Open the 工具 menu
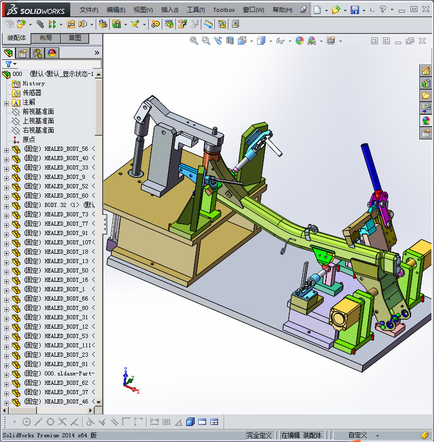Viewport: 434px width, 442px height. 196,10
